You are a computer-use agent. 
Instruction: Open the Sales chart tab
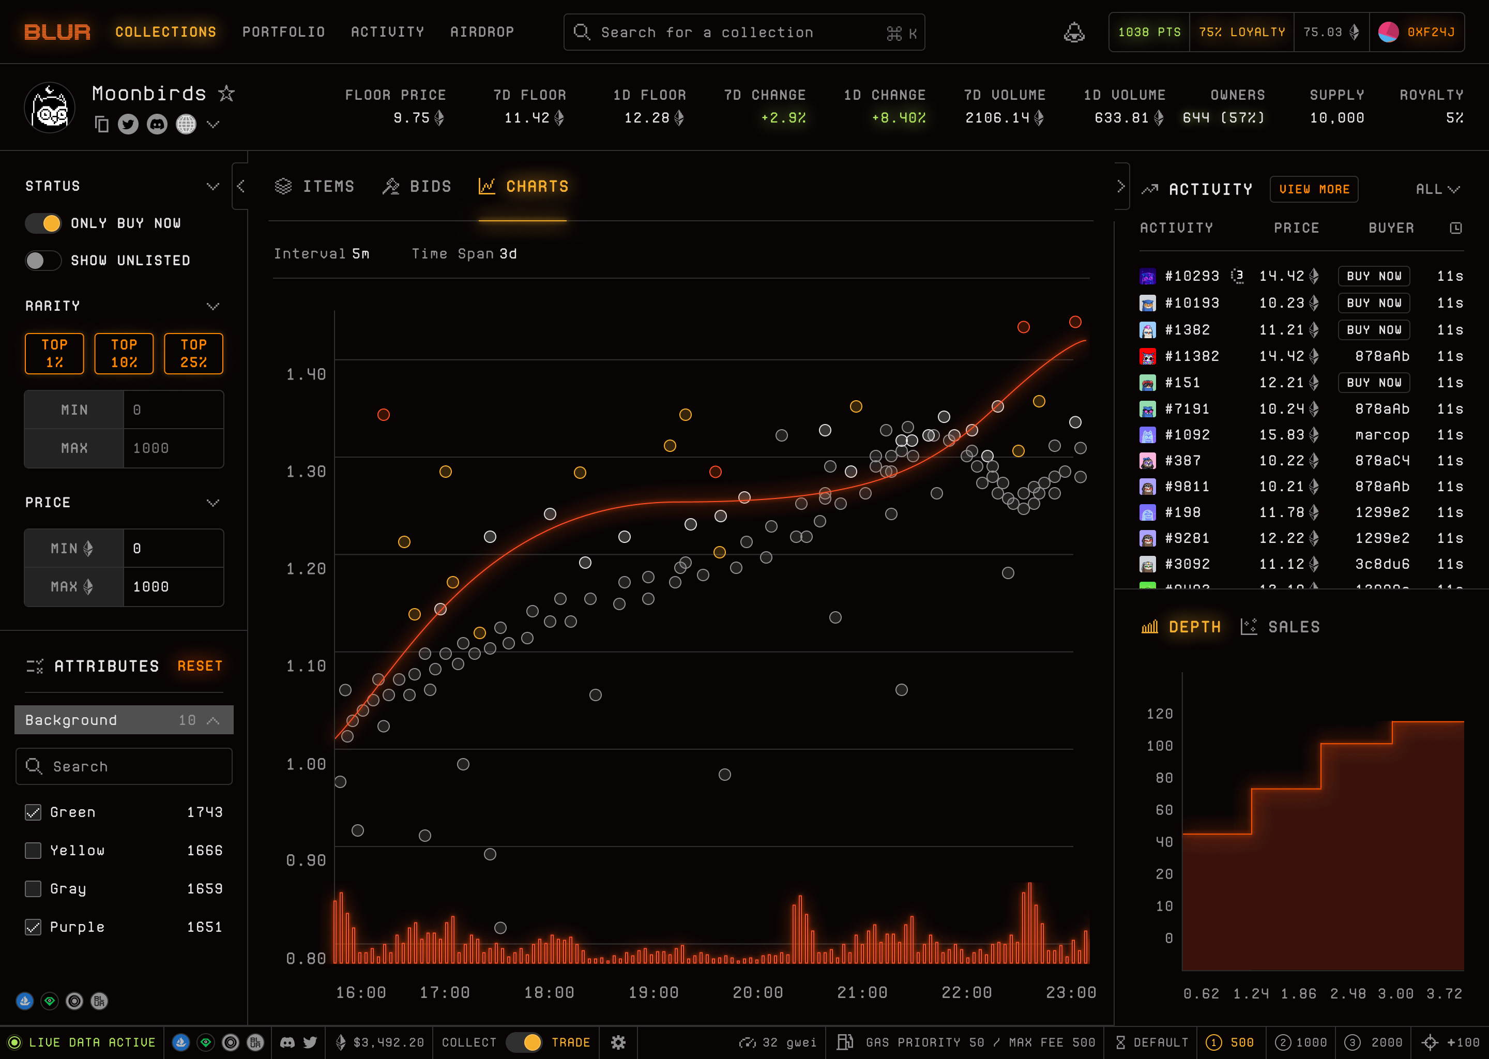click(x=1280, y=627)
